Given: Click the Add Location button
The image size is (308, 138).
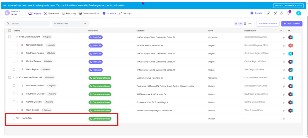Looking at the screenshot, I should (292, 24).
